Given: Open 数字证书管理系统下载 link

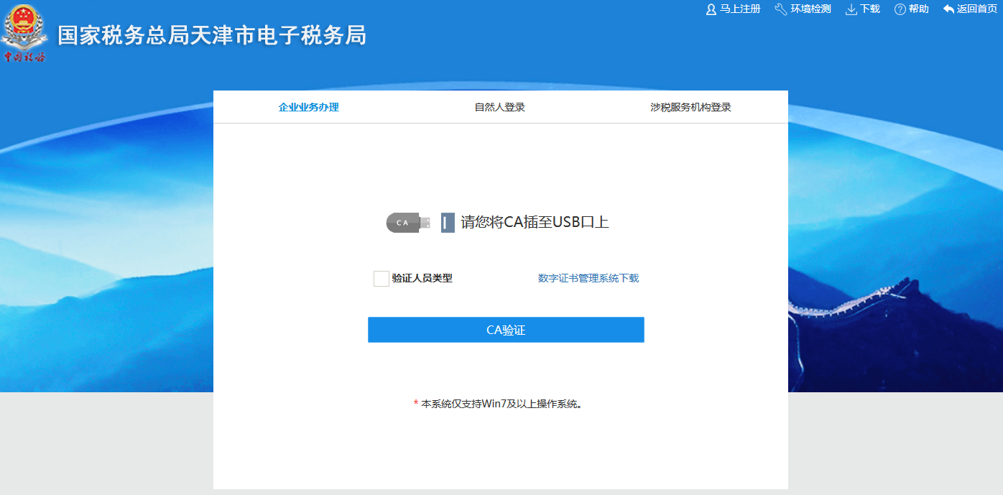Looking at the screenshot, I should [x=588, y=278].
